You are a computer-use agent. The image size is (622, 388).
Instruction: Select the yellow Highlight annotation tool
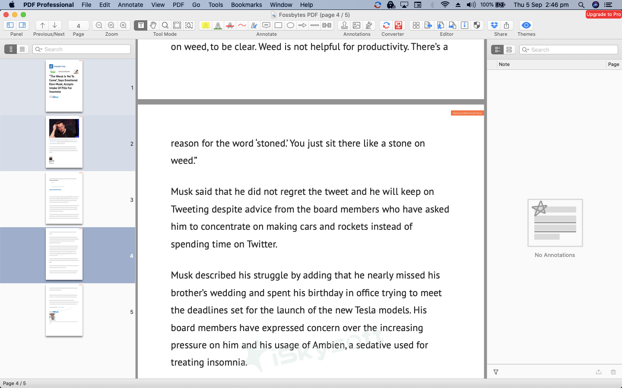[x=206, y=25]
